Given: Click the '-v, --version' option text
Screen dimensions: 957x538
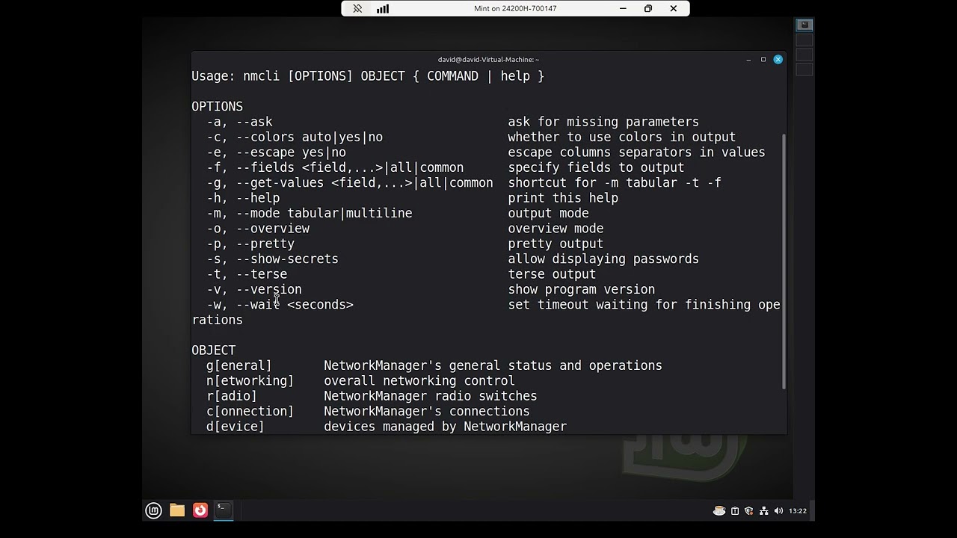Looking at the screenshot, I should pyautogui.click(x=254, y=289).
